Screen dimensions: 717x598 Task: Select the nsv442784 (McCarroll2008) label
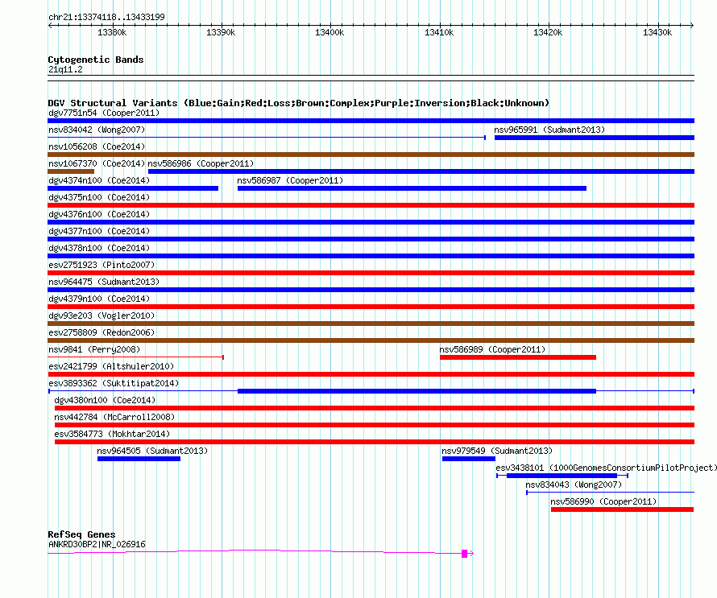point(114,417)
